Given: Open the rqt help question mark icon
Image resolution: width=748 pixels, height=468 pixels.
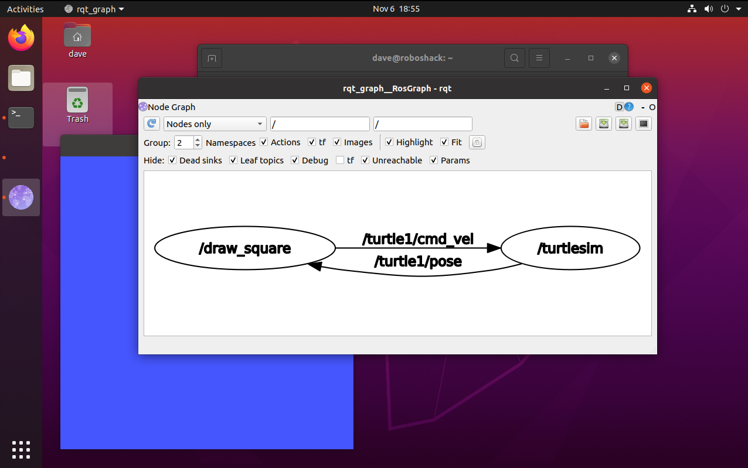Looking at the screenshot, I should point(629,107).
